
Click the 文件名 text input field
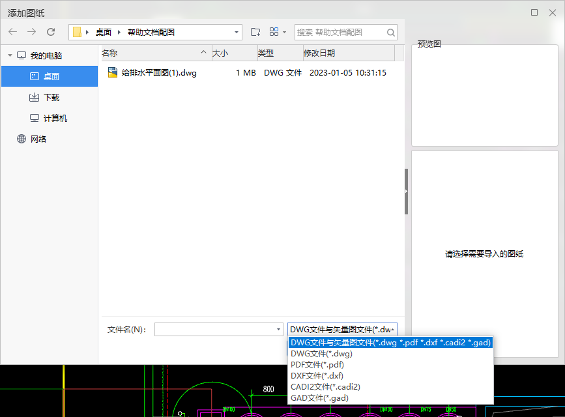[215, 330]
